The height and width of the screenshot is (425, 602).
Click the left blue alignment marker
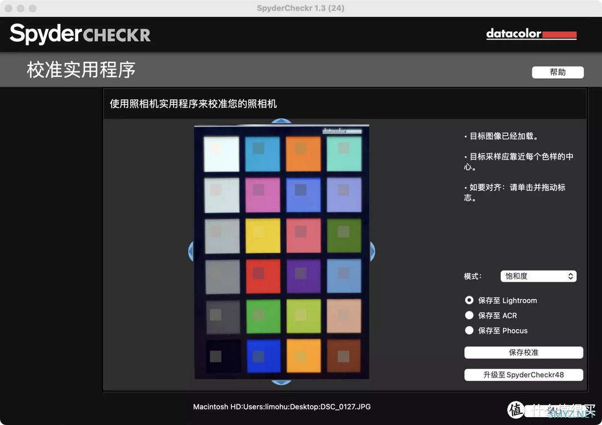pos(192,252)
